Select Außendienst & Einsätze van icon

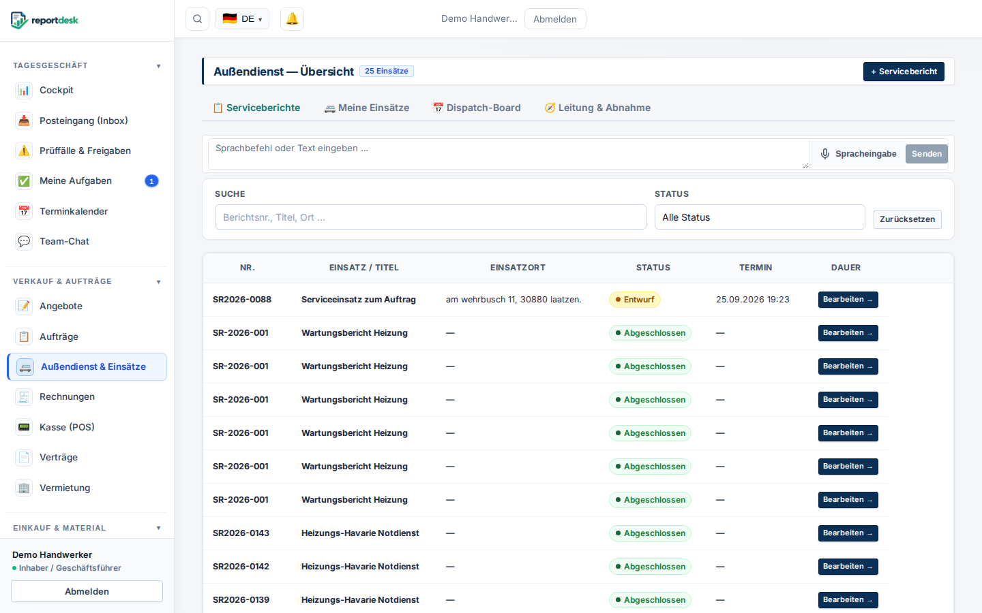(x=25, y=366)
